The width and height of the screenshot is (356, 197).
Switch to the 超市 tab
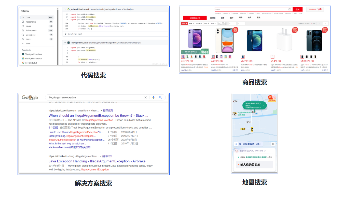[x=223, y=18]
